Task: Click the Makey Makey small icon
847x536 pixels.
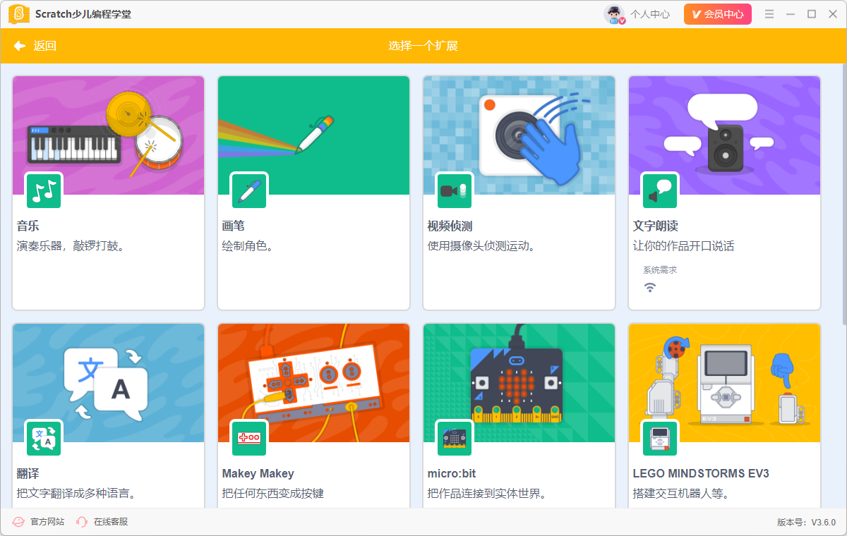Action: [x=249, y=438]
